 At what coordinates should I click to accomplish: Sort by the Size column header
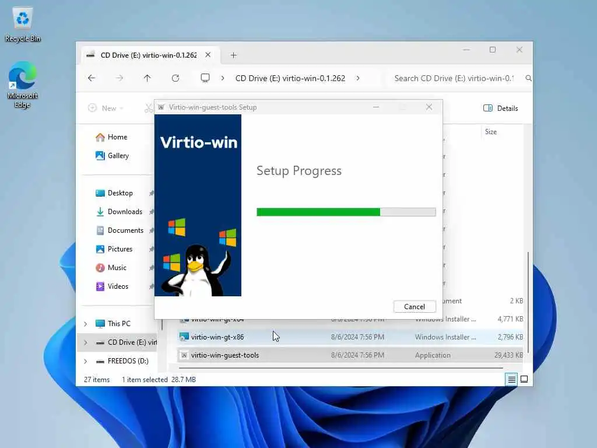(x=491, y=132)
